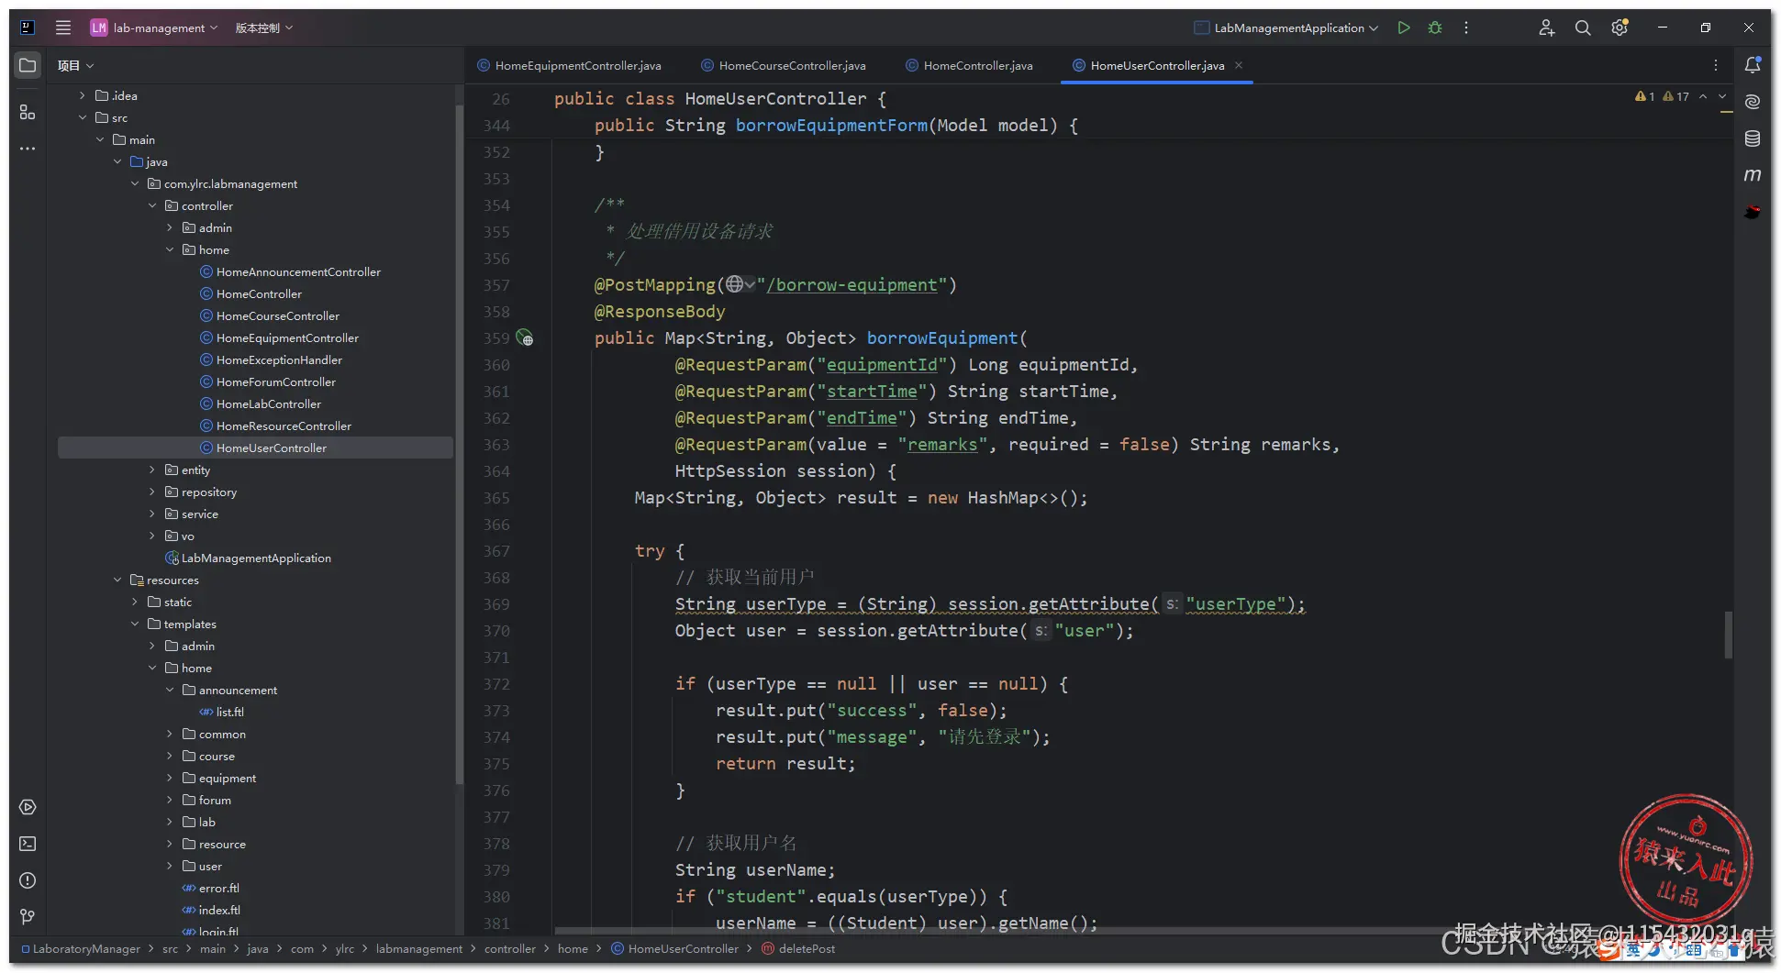Viewport: 1781px width, 973px height.
Task: Open more run actions menu
Action: [x=1466, y=28]
